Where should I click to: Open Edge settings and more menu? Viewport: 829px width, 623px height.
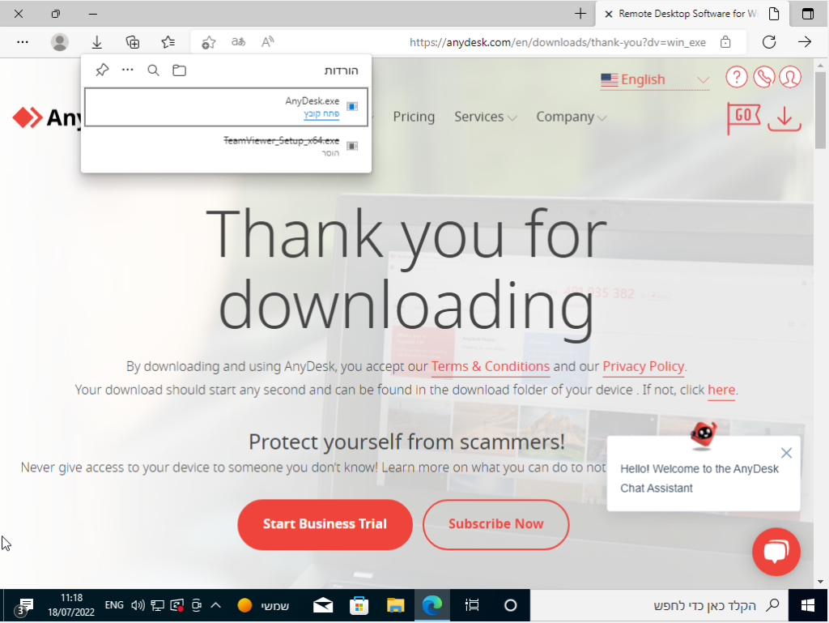click(x=22, y=42)
